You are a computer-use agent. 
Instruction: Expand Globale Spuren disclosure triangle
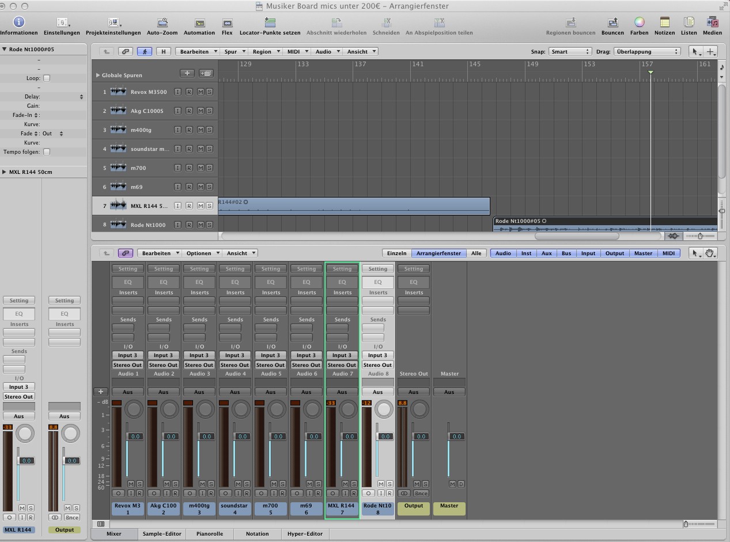click(98, 75)
